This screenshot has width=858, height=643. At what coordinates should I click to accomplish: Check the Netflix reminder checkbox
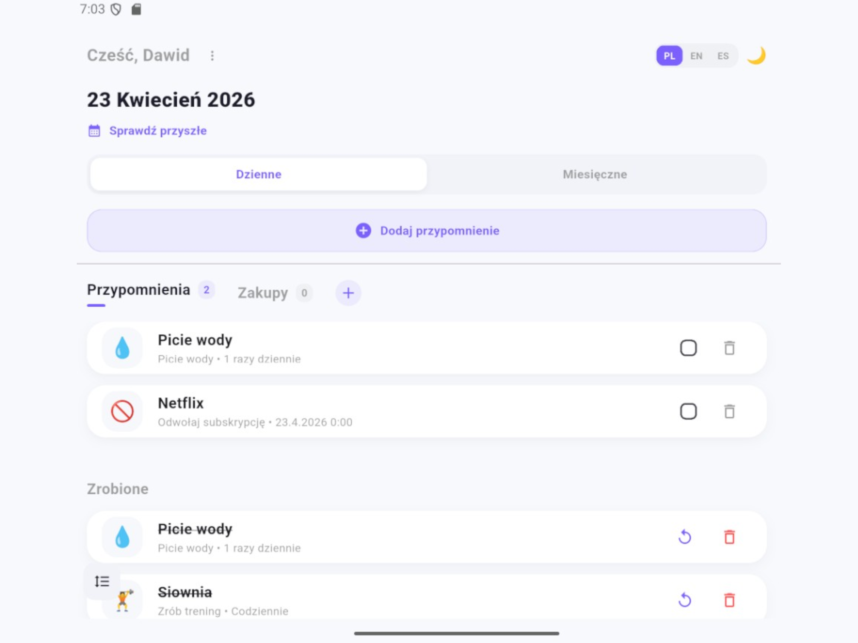coord(688,412)
